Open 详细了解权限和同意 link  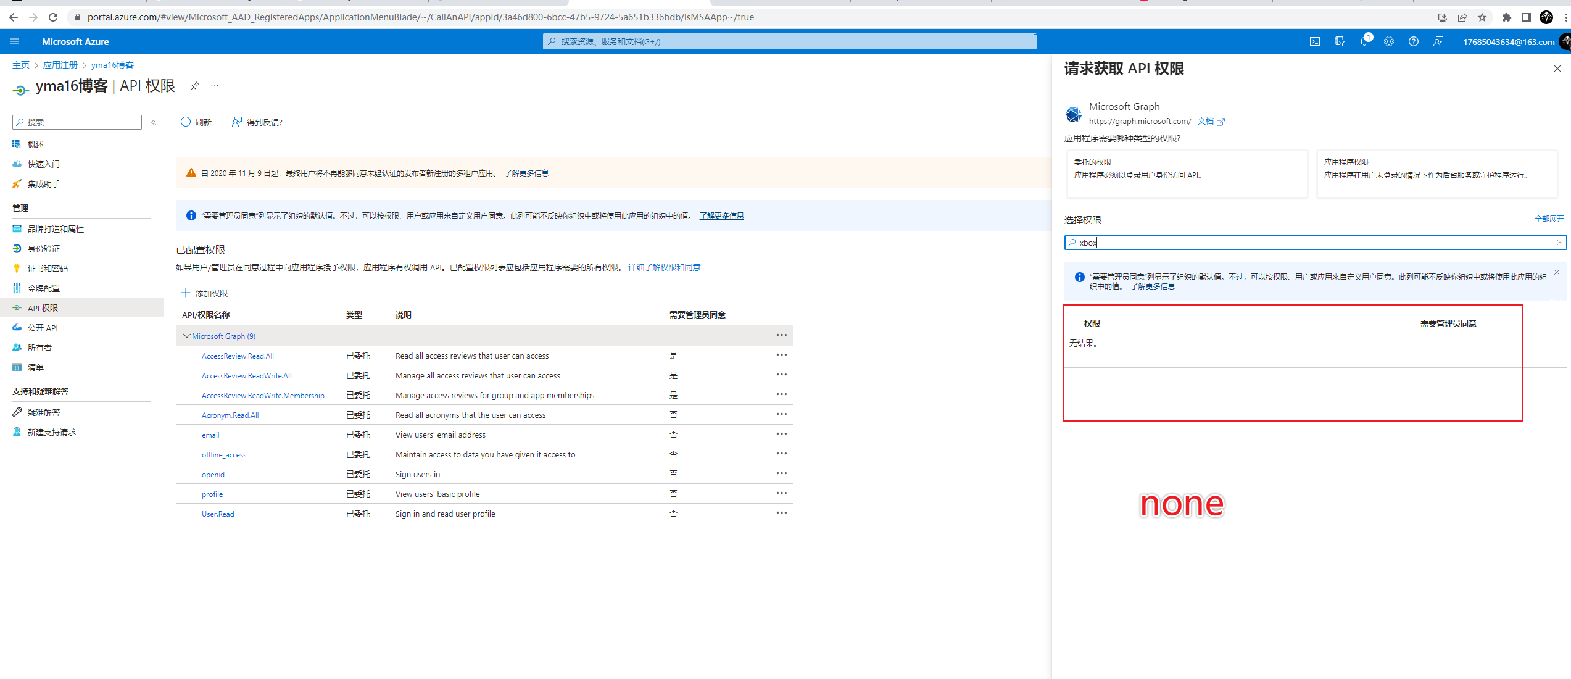pos(665,267)
